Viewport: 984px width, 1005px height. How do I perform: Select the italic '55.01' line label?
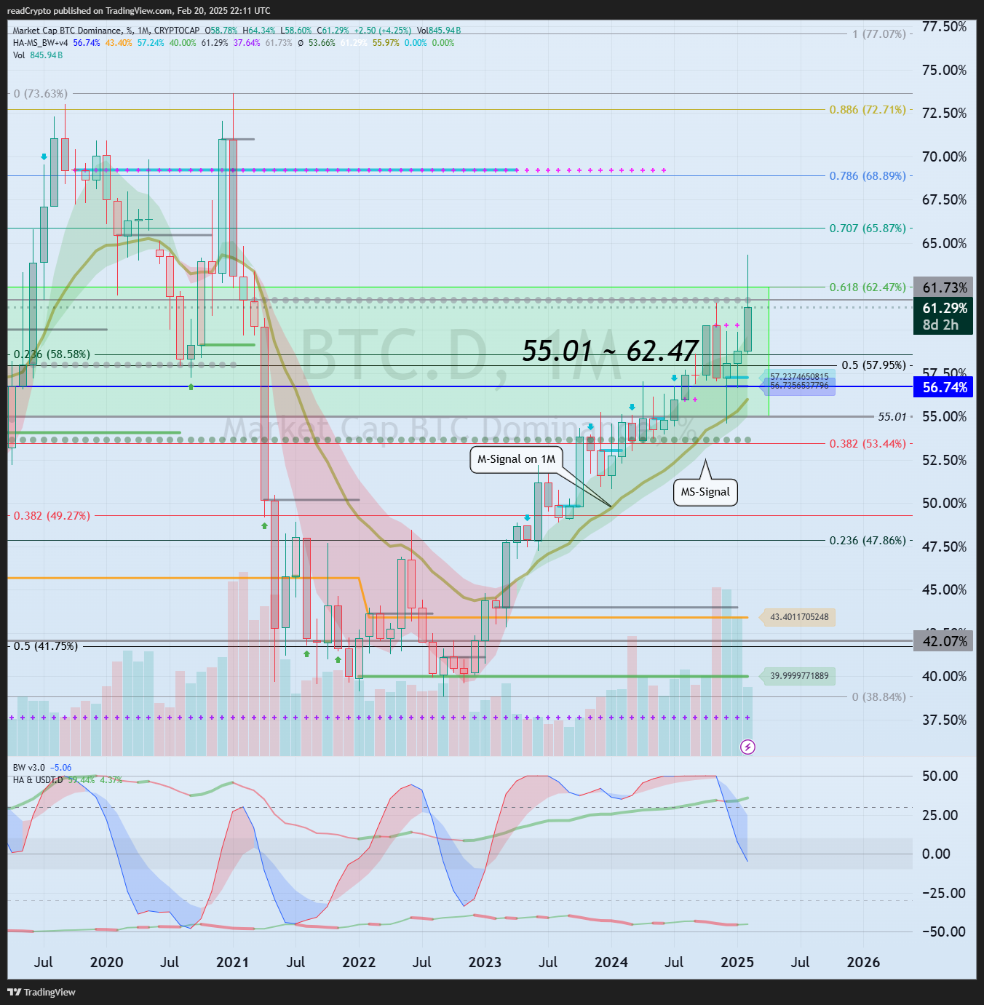tap(892, 417)
